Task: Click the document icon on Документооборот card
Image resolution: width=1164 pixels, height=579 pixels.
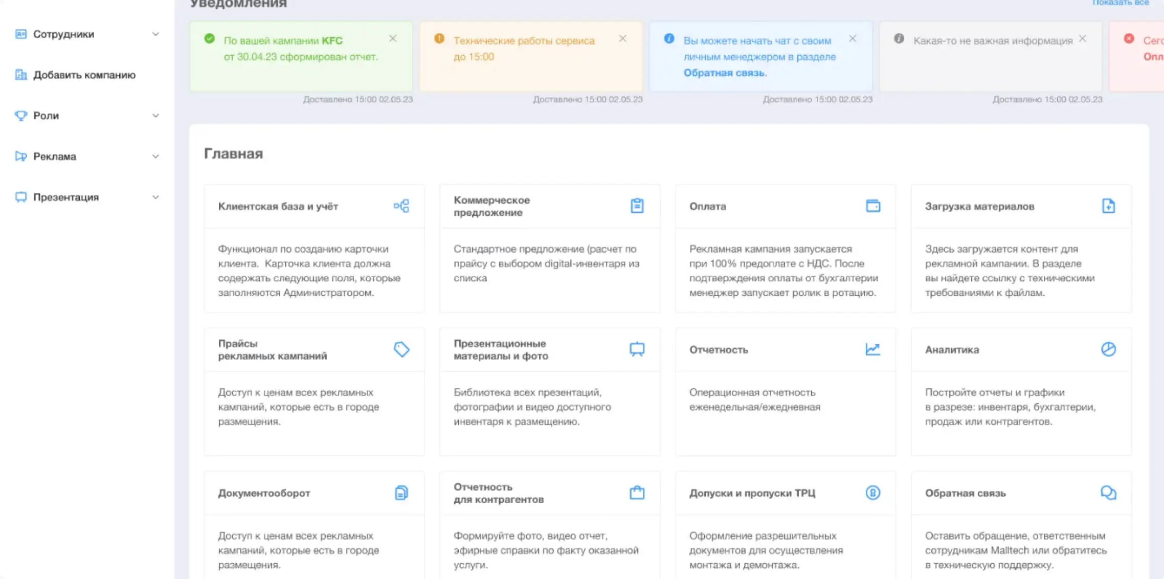Action: [x=401, y=493]
